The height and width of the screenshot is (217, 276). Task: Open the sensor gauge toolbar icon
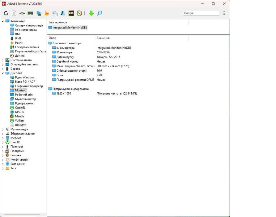(79, 13)
